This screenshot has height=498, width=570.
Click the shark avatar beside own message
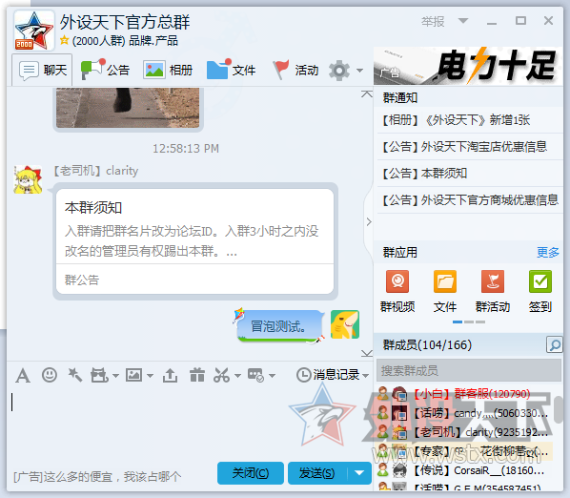345,324
